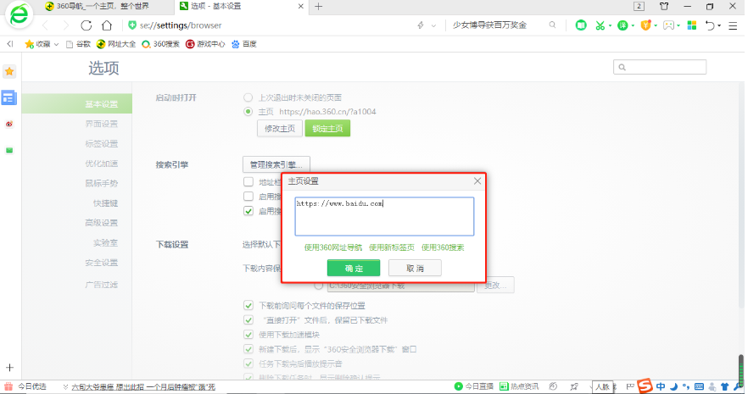
Task: Click the 使用360网址导航 link
Action: click(332, 247)
